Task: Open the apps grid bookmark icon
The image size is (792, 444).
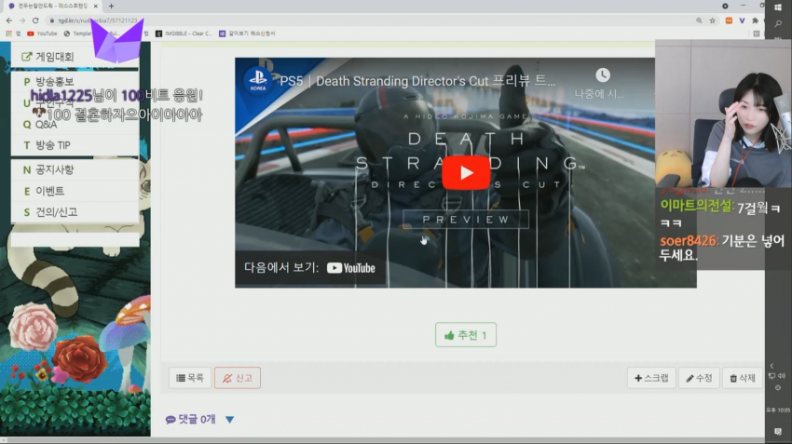Action: (8, 34)
